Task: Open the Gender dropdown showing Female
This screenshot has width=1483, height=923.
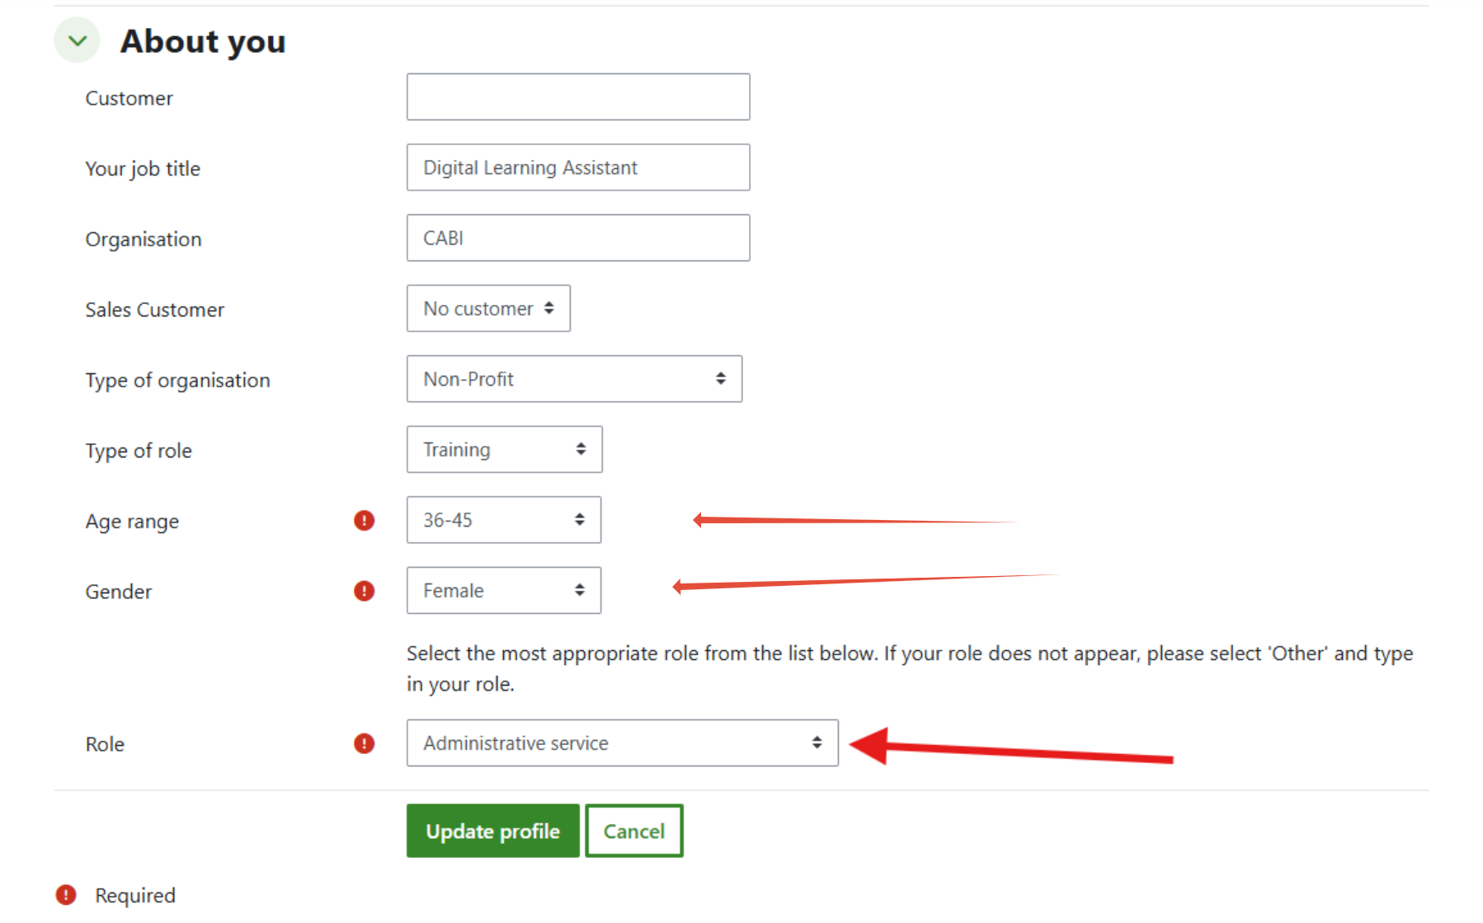Action: pos(504,590)
